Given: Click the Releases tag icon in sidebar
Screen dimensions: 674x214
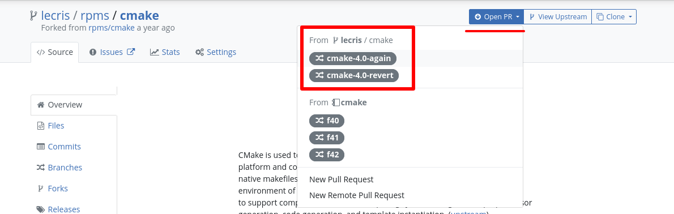Looking at the screenshot, I should 40,209.
